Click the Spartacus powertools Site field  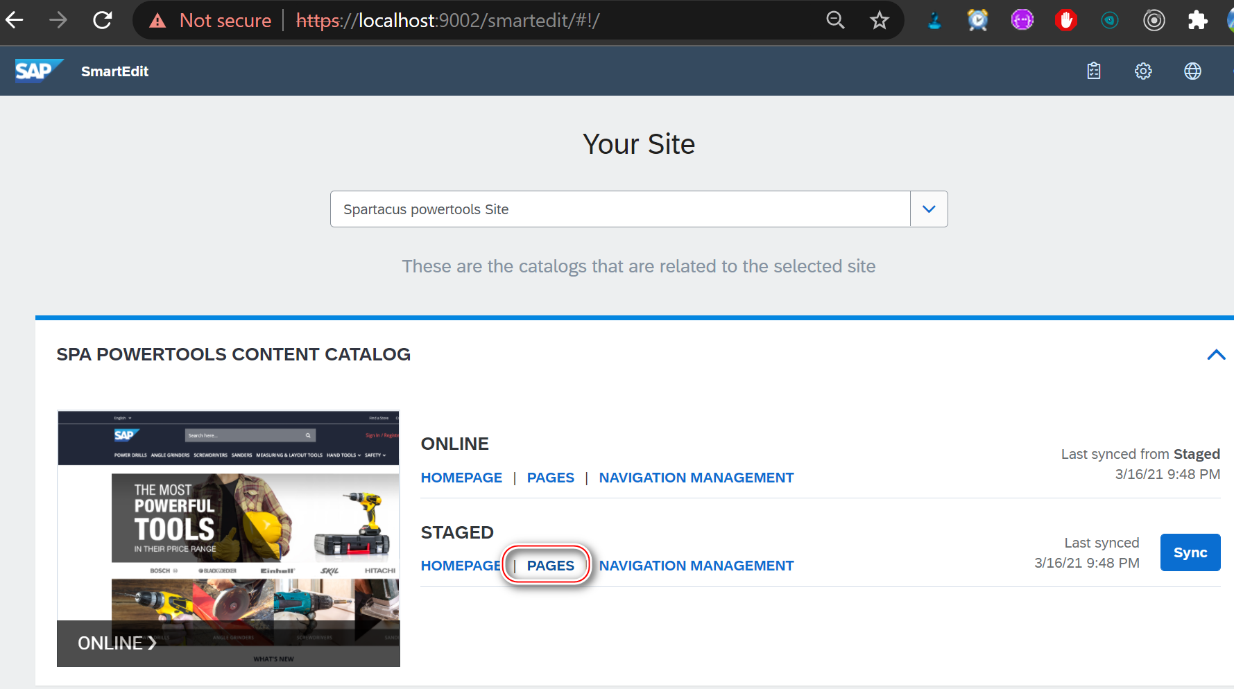[x=620, y=209]
